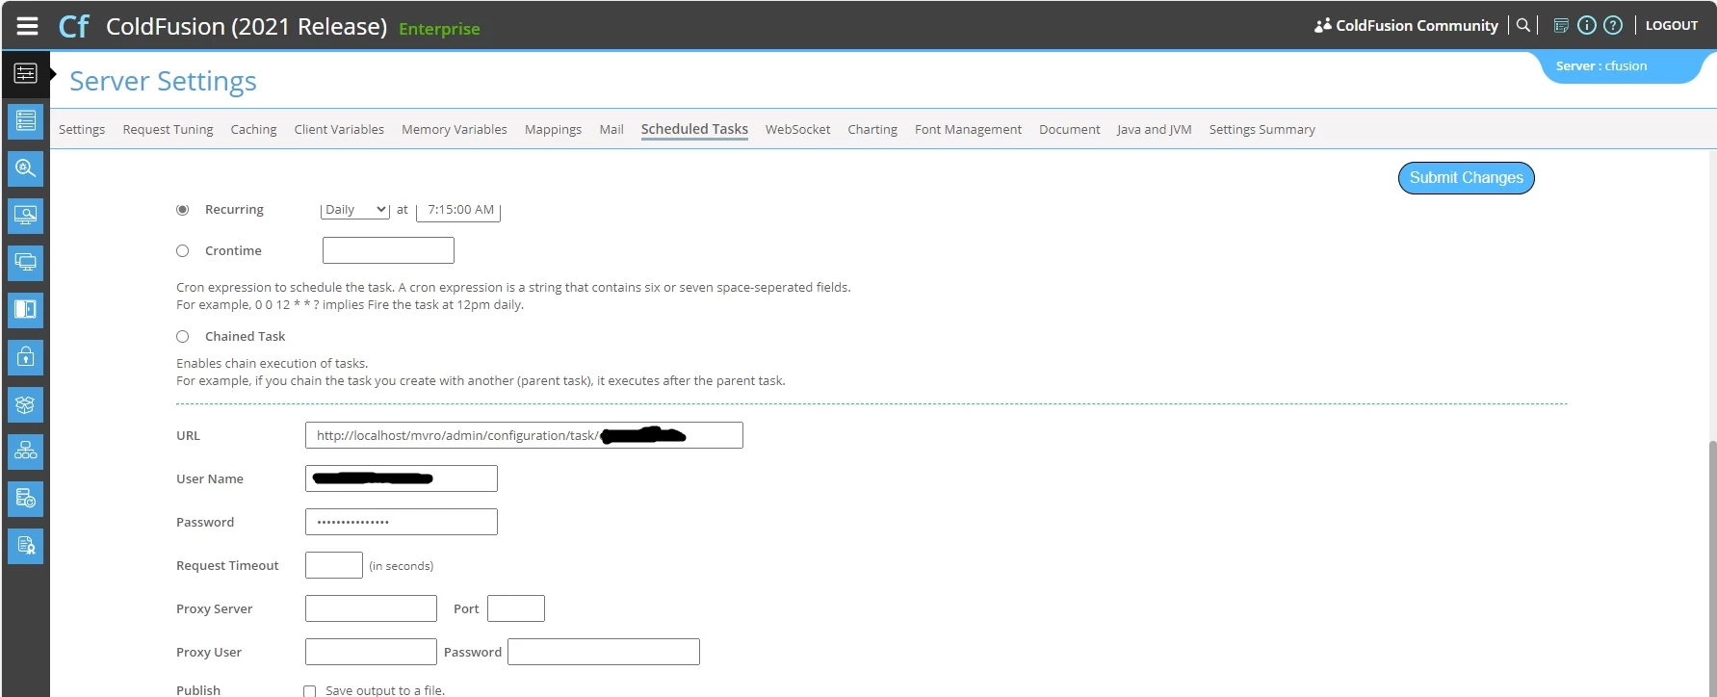Click the proxy Port input field
1717x697 pixels.
(x=516, y=608)
